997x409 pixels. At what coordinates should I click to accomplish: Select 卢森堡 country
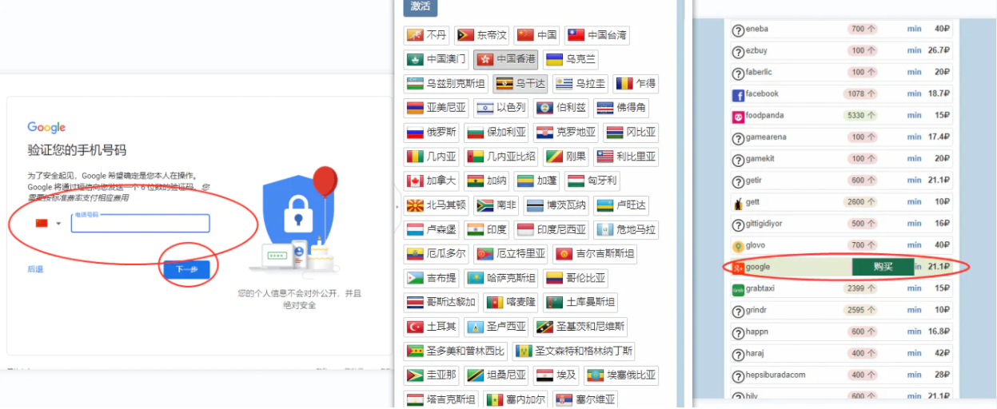pyautogui.click(x=432, y=229)
